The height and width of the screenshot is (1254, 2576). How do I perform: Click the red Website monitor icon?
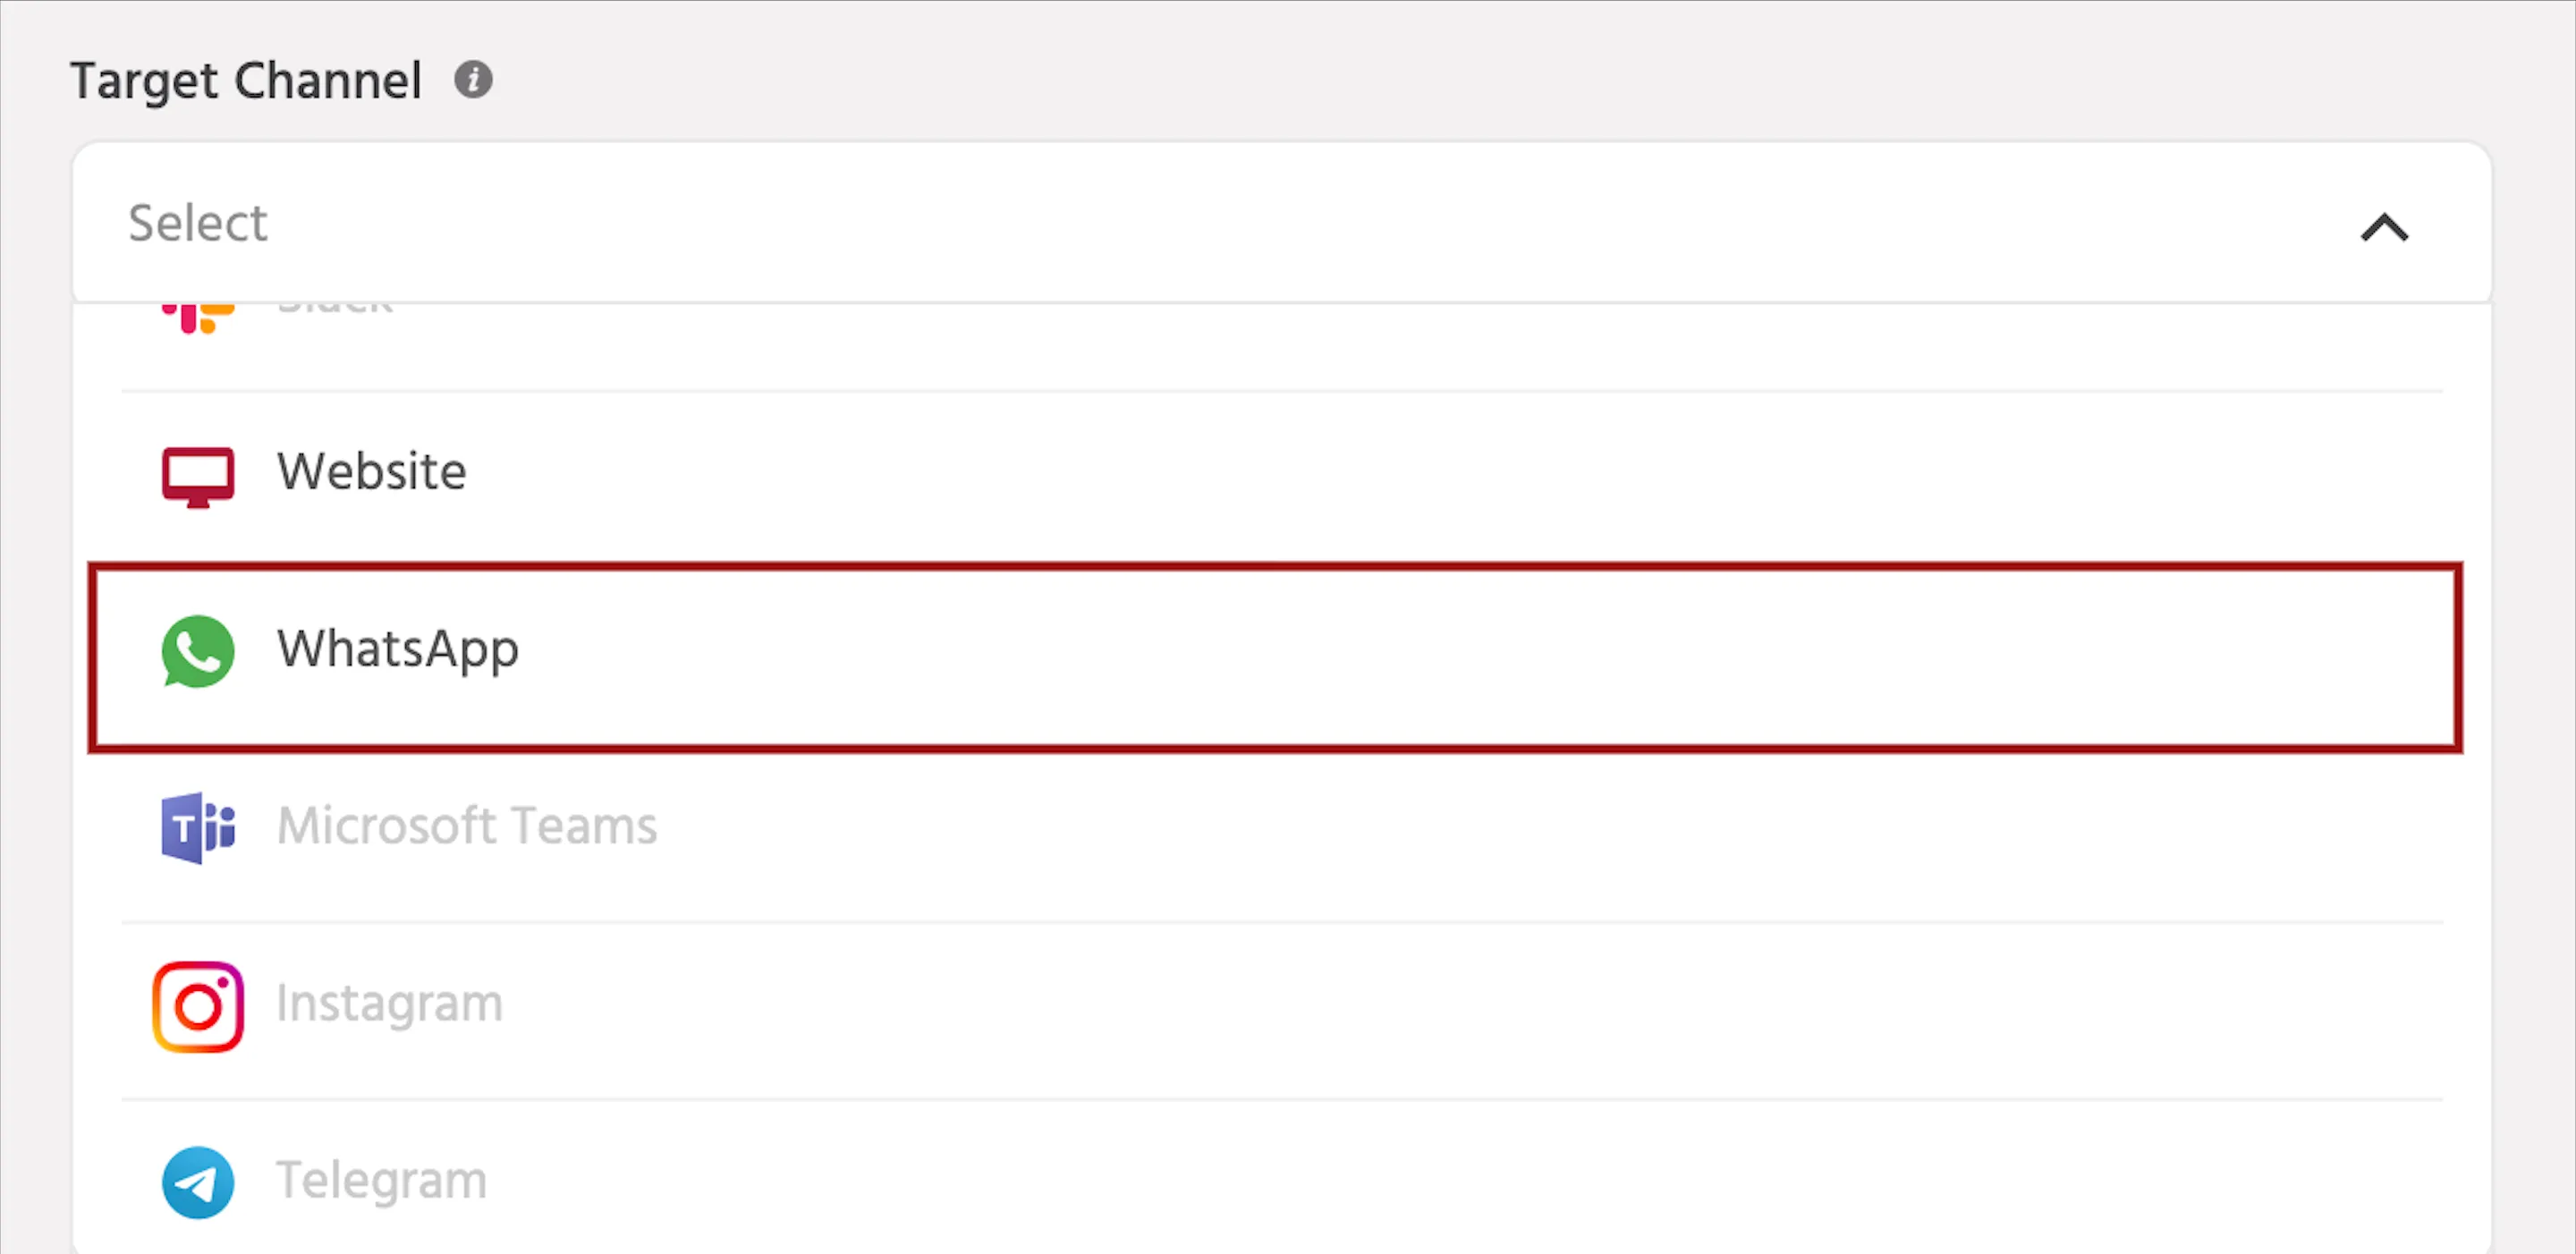click(198, 477)
